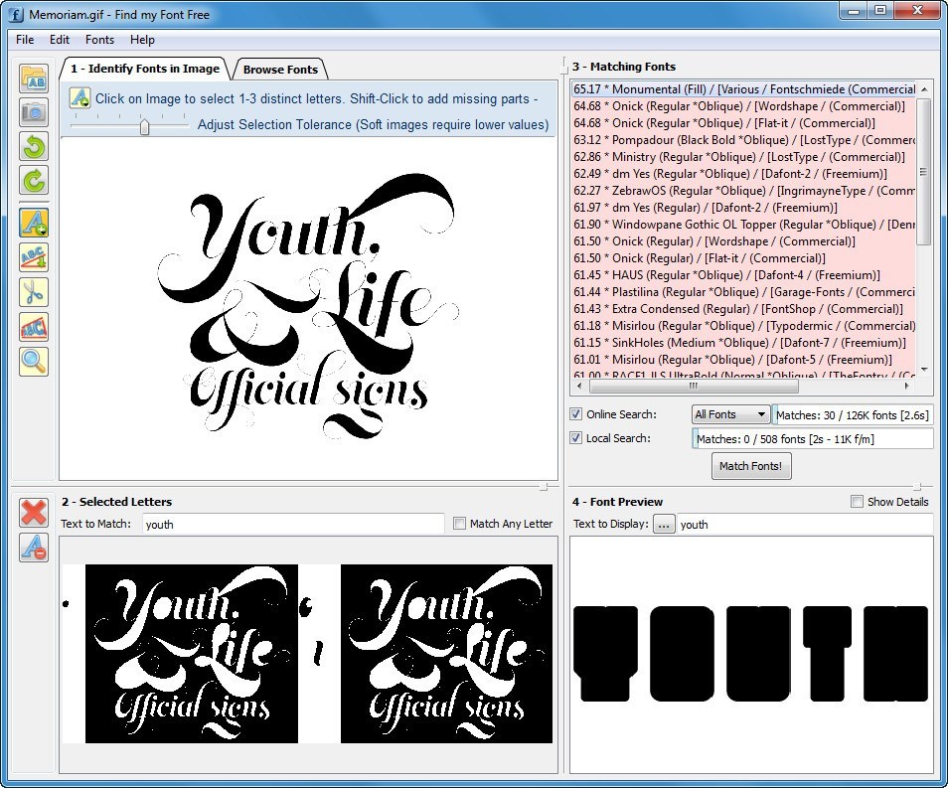Rotate image counter-clockwise icon

click(34, 146)
